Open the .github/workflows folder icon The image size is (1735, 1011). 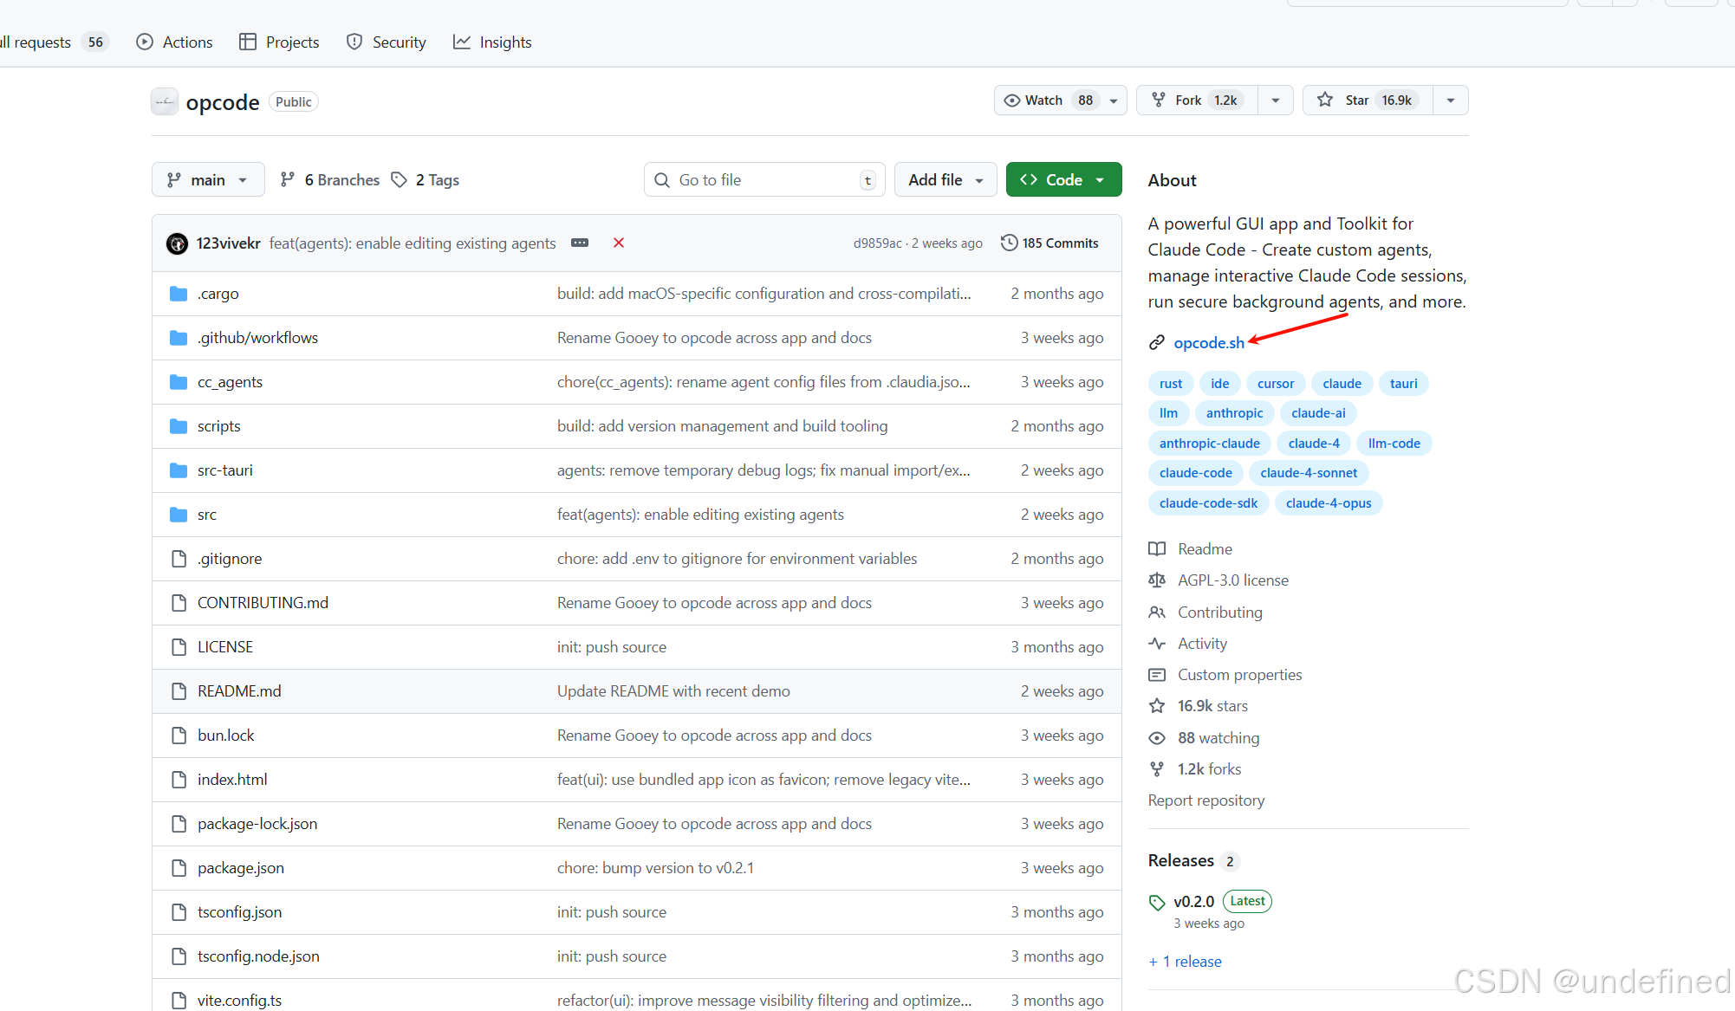(179, 338)
